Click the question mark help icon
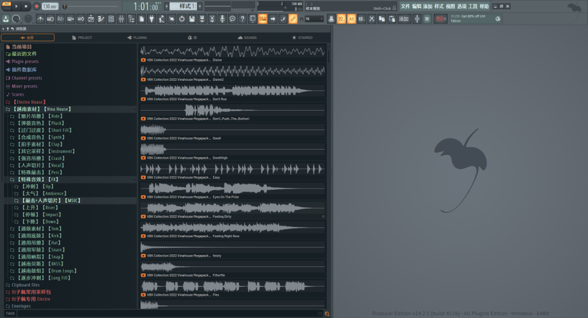Screen dimensions: 588x318 click(x=243, y=19)
